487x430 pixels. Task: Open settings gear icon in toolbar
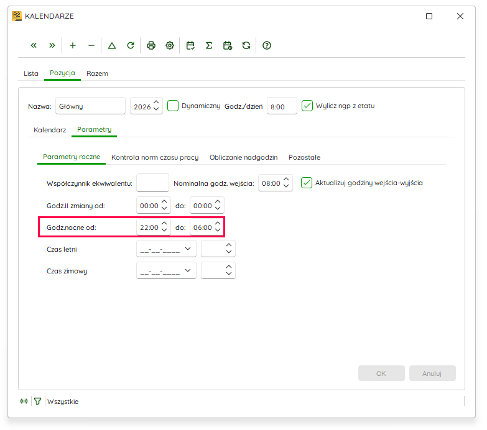170,45
